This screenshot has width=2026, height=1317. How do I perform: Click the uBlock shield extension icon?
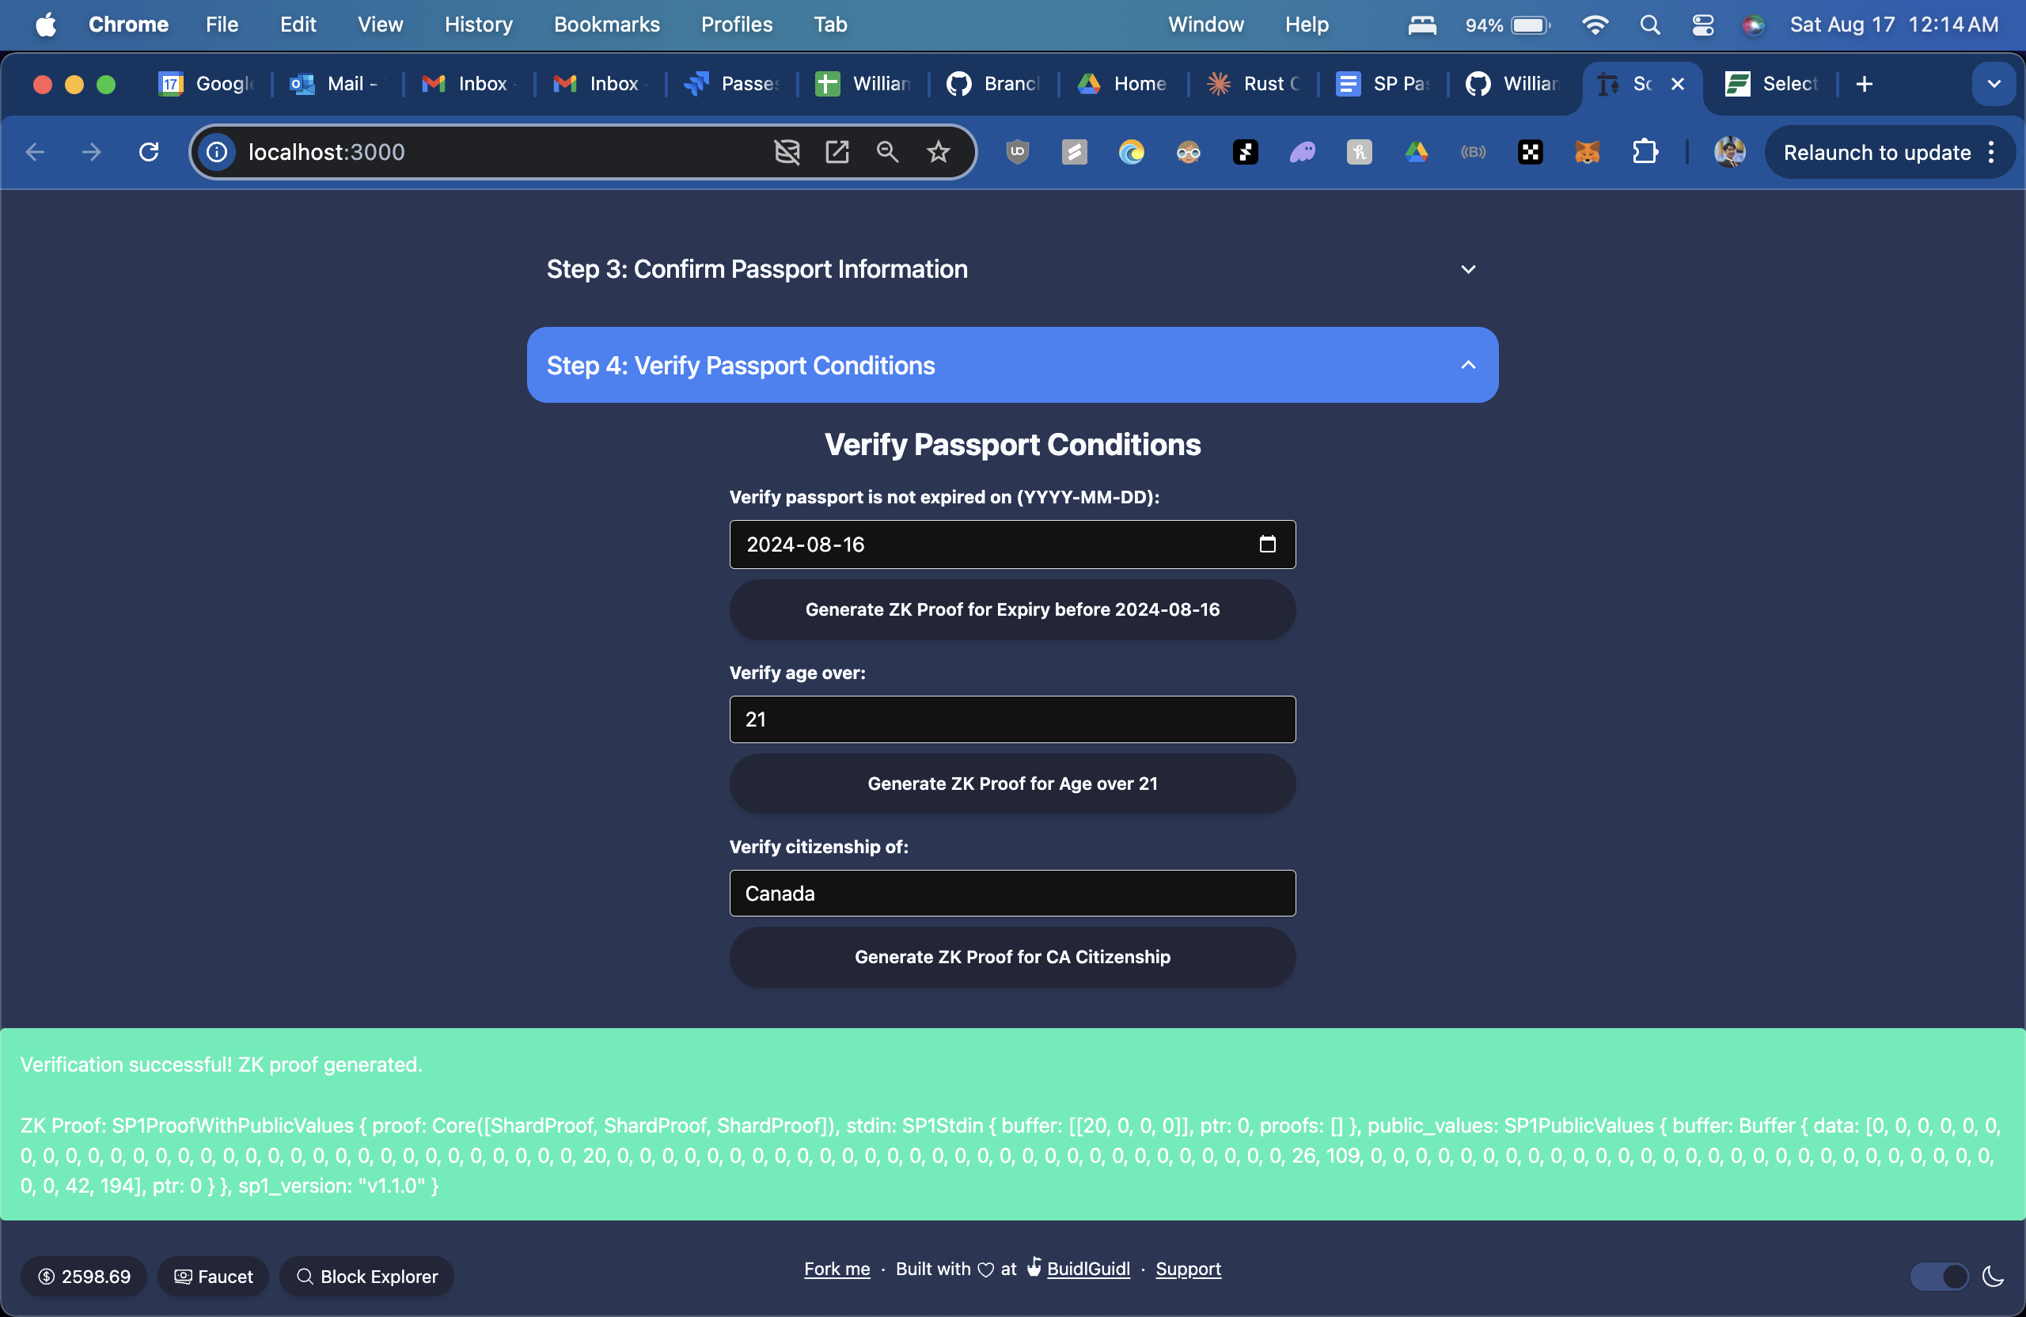tap(1017, 153)
